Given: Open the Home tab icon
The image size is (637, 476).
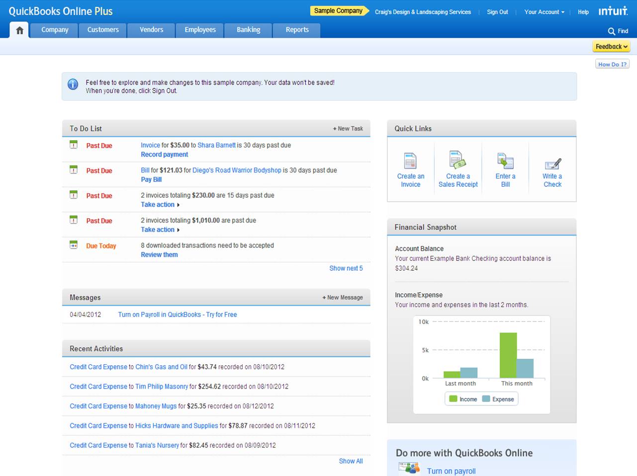Looking at the screenshot, I should pos(19,30).
